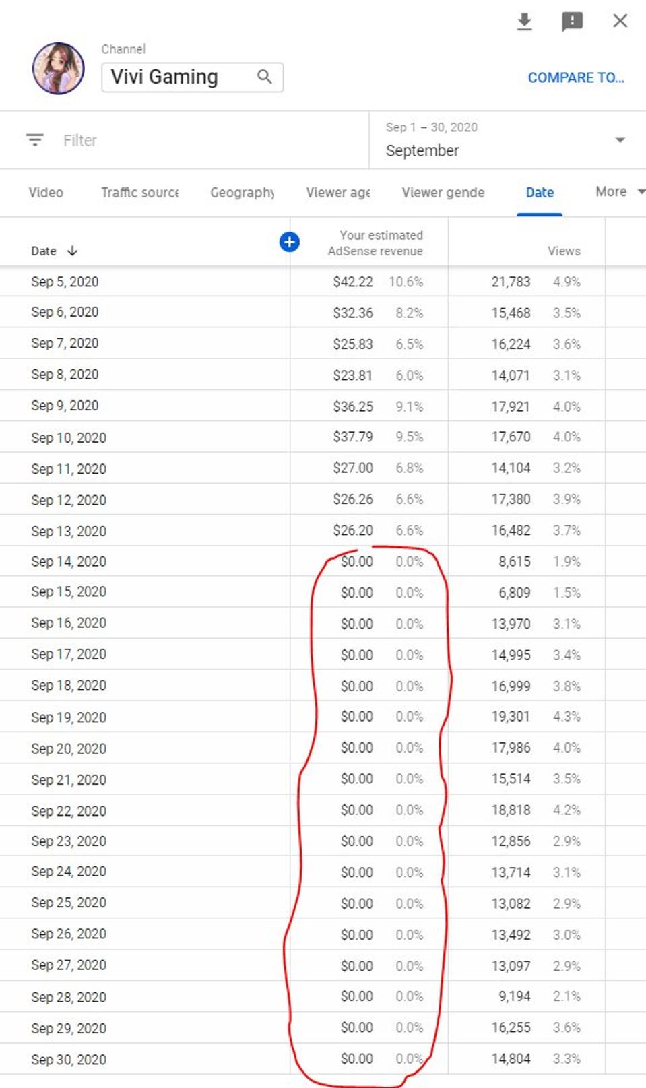Click the $27.00 revenue value

353,468
